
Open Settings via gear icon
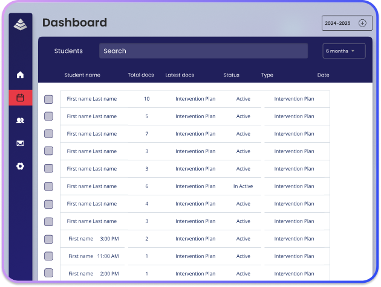[x=21, y=166]
